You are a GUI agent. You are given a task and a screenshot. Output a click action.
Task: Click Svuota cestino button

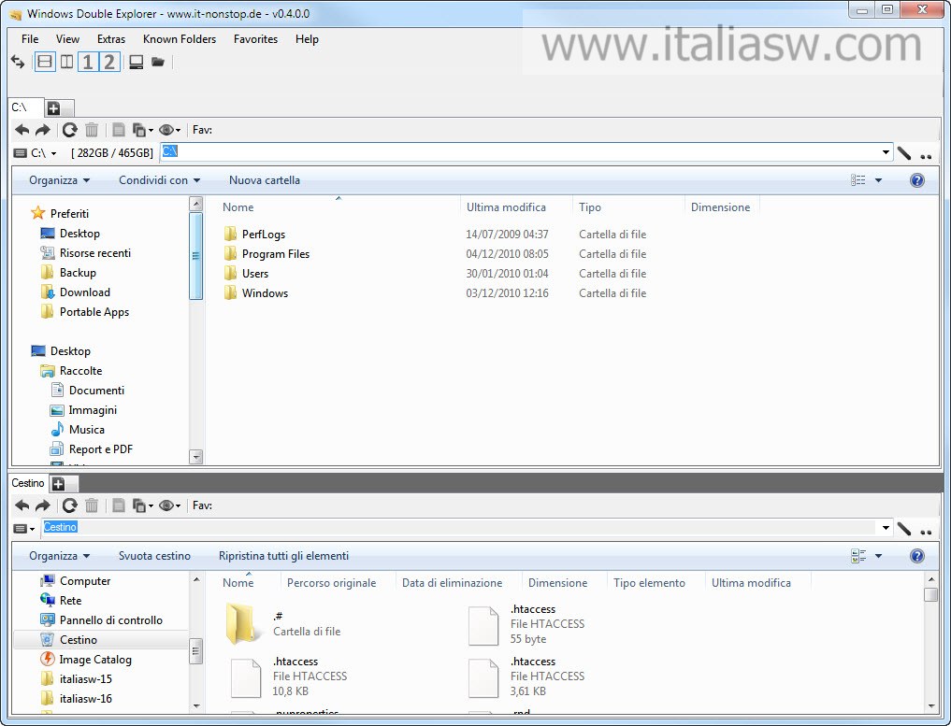(x=154, y=556)
